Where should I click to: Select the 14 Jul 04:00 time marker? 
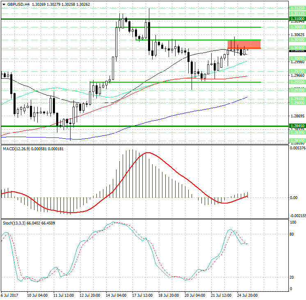click(116, 295)
